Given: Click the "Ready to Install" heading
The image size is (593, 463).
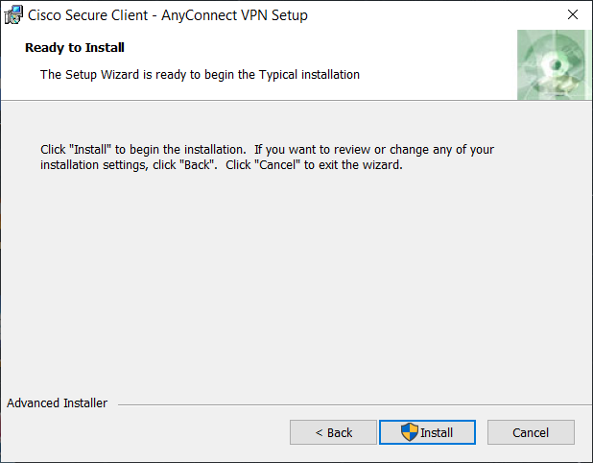Looking at the screenshot, I should [75, 47].
